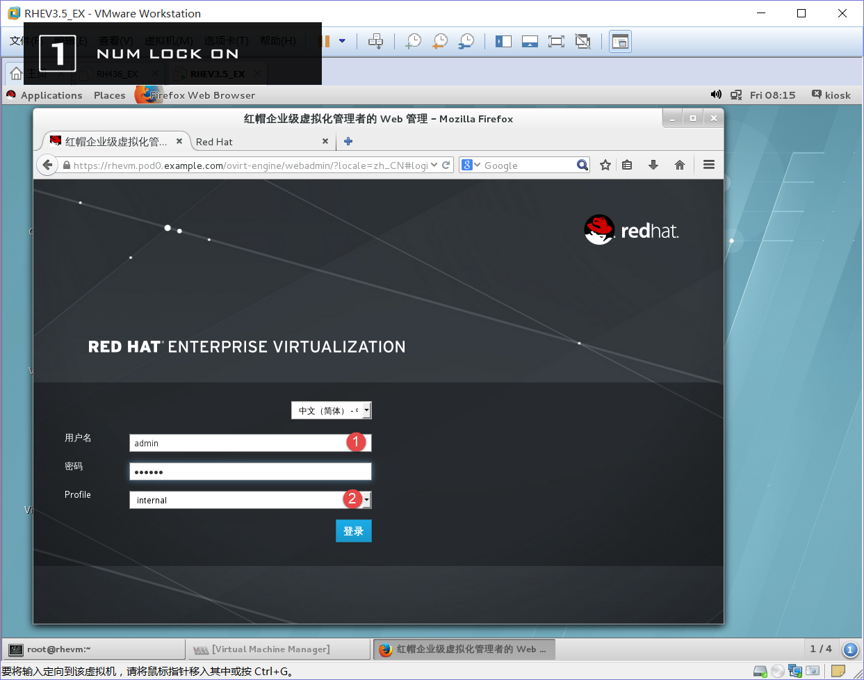Click the network connection icon in top panel
Screen dimensions: 864x680
point(736,95)
